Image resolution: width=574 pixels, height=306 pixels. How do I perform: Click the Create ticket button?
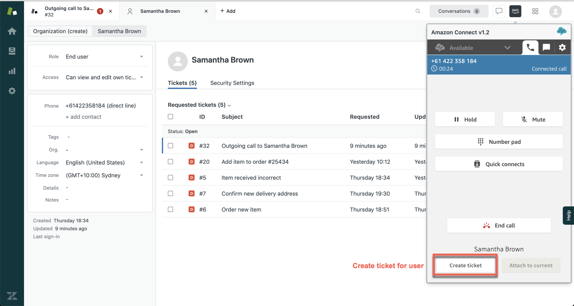point(465,265)
